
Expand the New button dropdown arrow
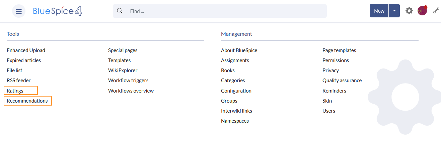pos(394,11)
